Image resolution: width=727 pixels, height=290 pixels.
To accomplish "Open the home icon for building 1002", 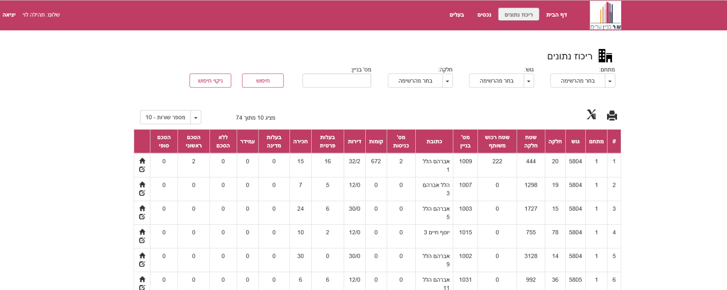I will click(142, 256).
